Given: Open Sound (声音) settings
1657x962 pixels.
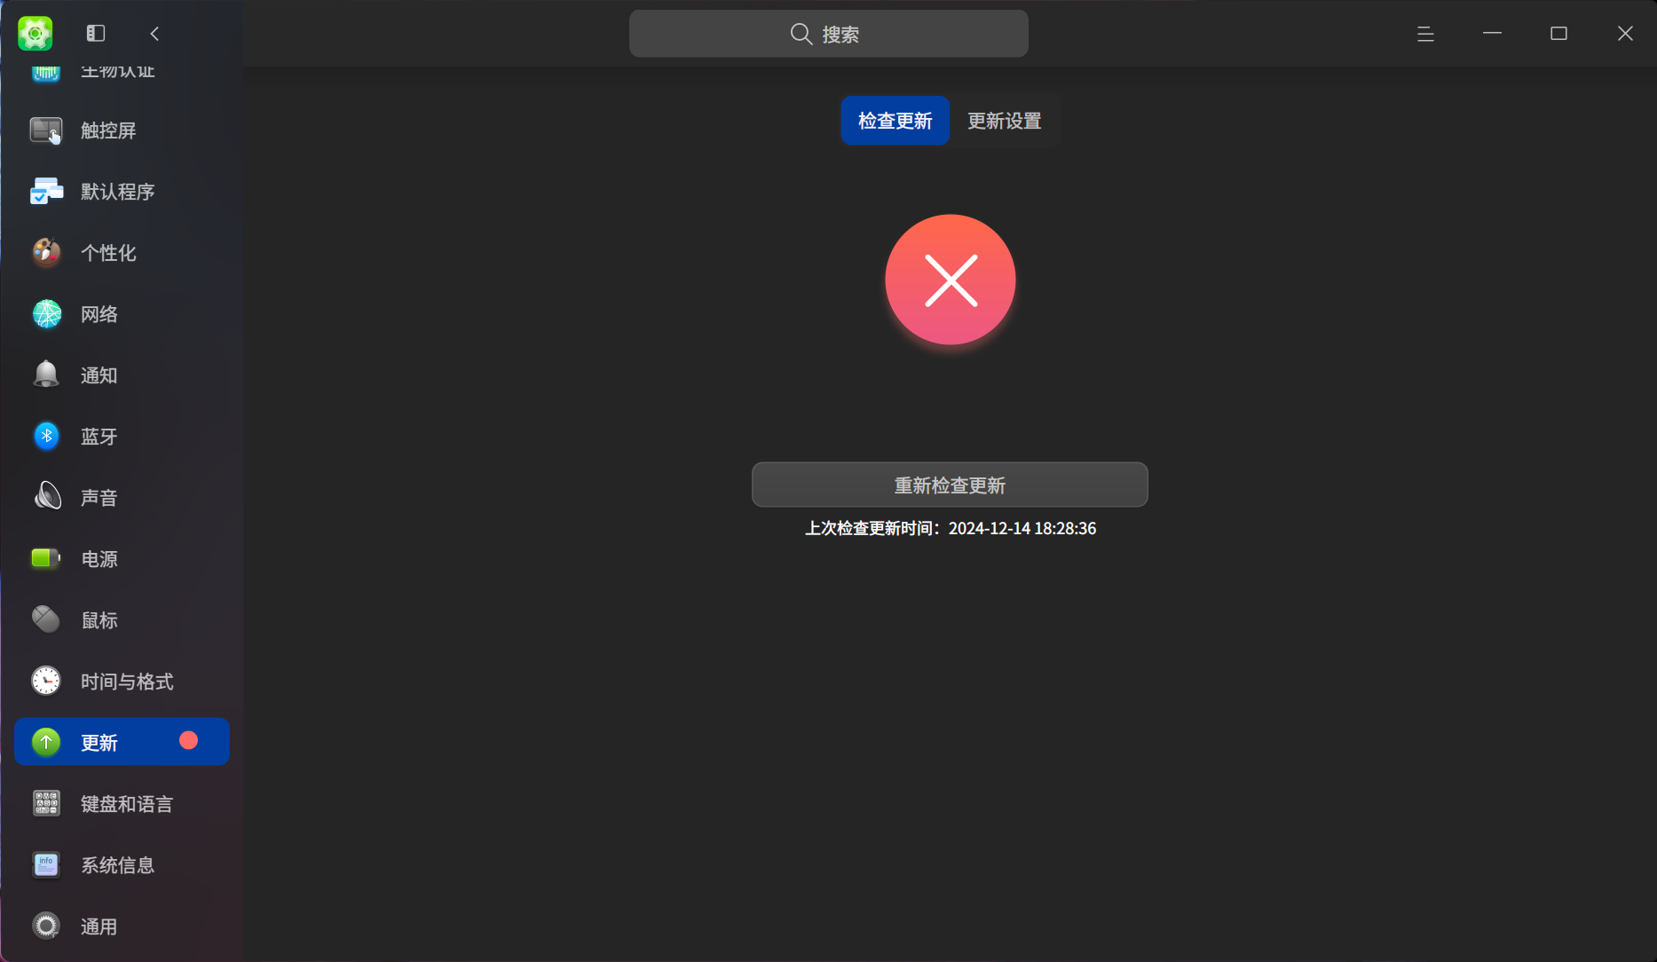Looking at the screenshot, I should point(98,497).
